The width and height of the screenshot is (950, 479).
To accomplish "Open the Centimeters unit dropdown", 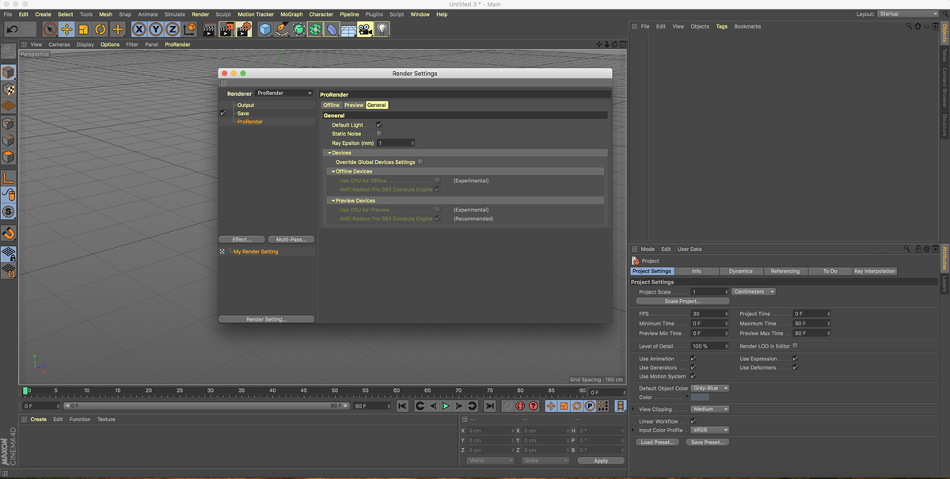I will coord(753,291).
